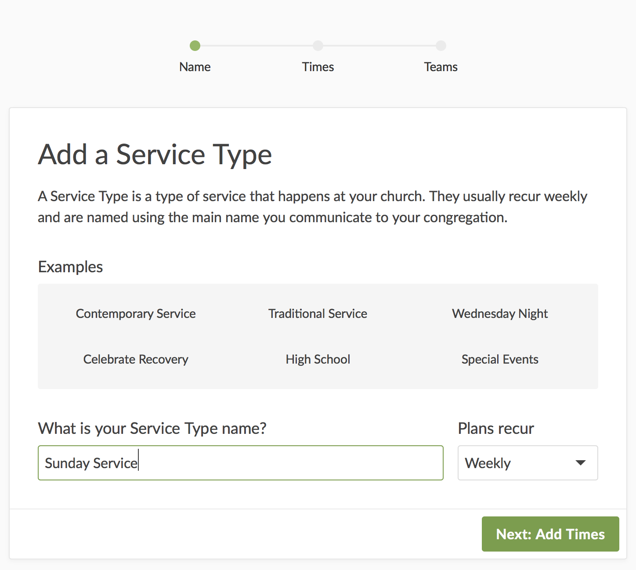Choose the Traditional Service example
This screenshot has width=636, height=570.
pyautogui.click(x=318, y=314)
